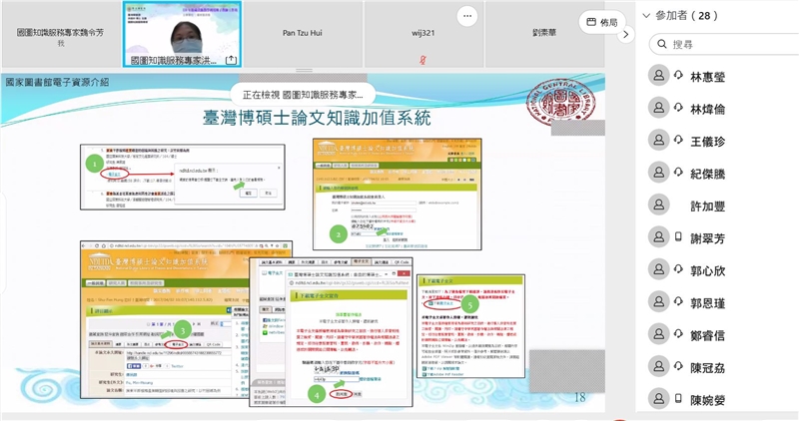Click the headset audio icon beside 林煒倫
Screen dimensions: 799x421
678,107
